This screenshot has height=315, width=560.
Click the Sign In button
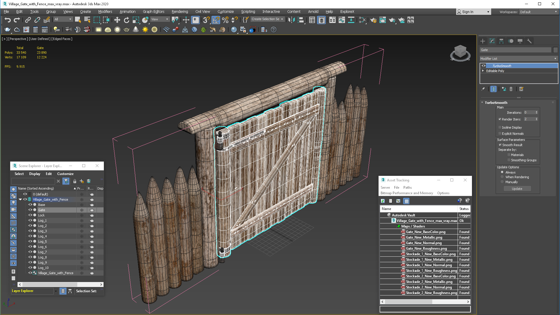pos(473,12)
